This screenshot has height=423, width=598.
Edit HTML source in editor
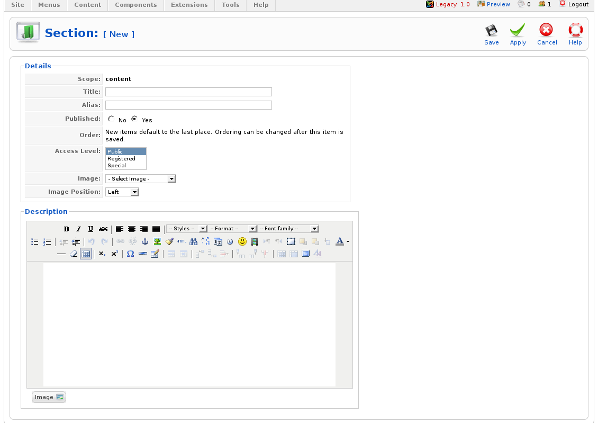click(182, 241)
